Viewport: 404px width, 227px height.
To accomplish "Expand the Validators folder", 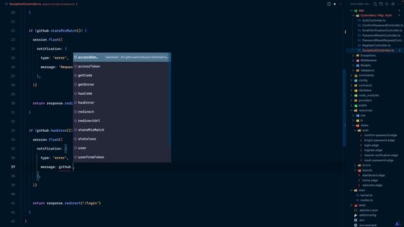I will tap(353, 71).
